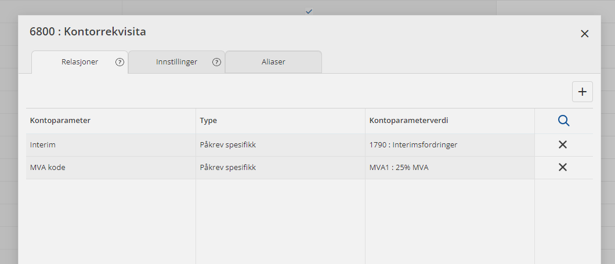Click the Kontoparameterverdi column header

[x=408, y=121]
